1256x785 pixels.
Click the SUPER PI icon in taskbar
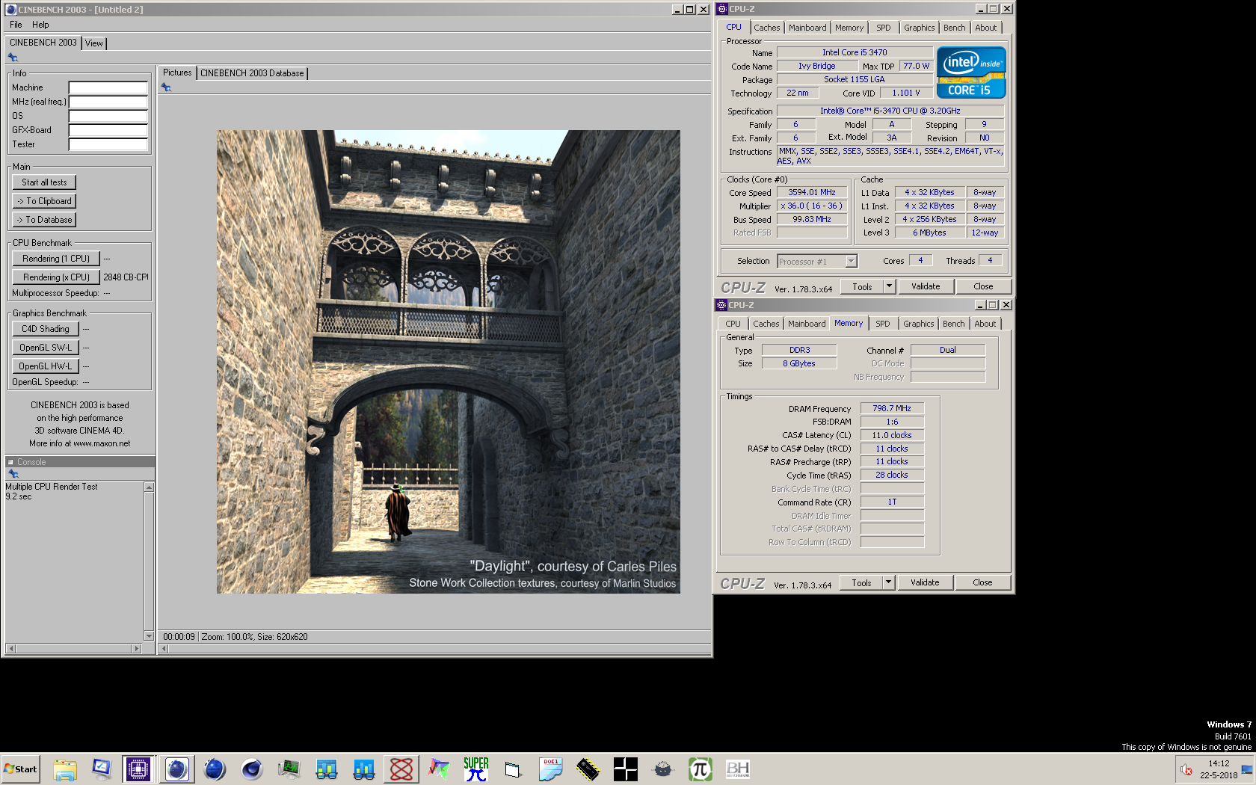(x=476, y=769)
